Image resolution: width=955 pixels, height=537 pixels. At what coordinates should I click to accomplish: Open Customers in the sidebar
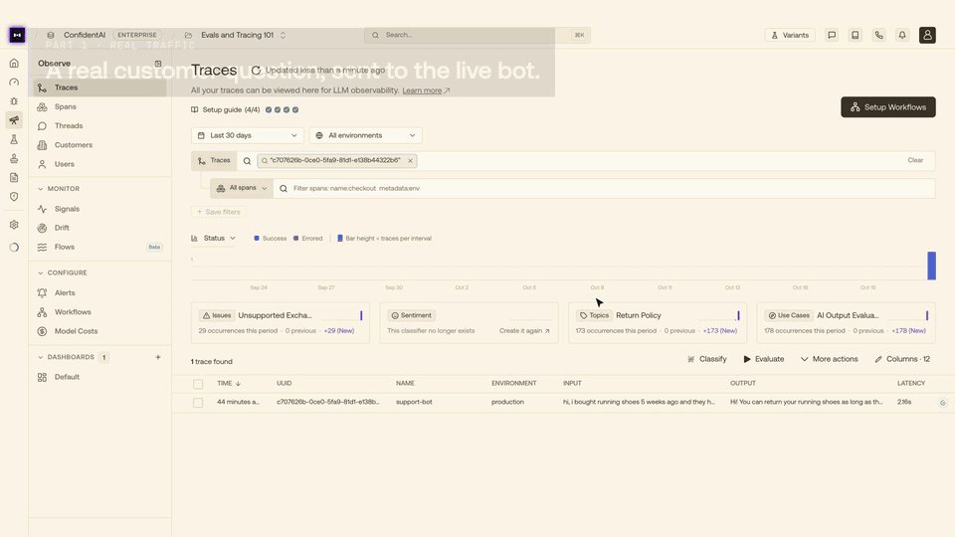coord(99,145)
